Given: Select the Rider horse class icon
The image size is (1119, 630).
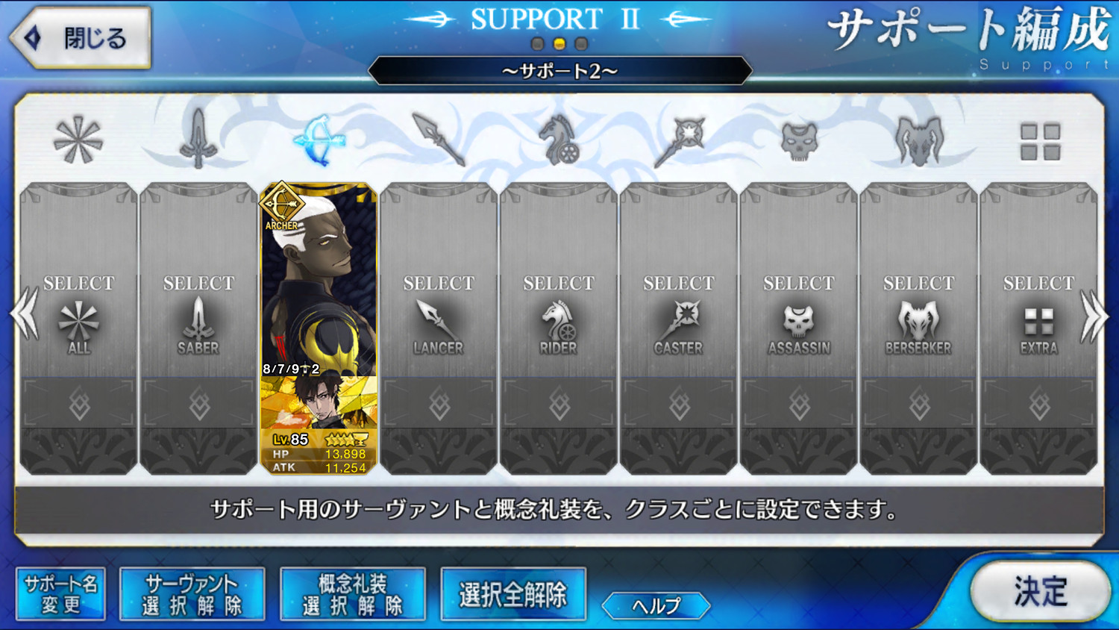Looking at the screenshot, I should tap(559, 140).
